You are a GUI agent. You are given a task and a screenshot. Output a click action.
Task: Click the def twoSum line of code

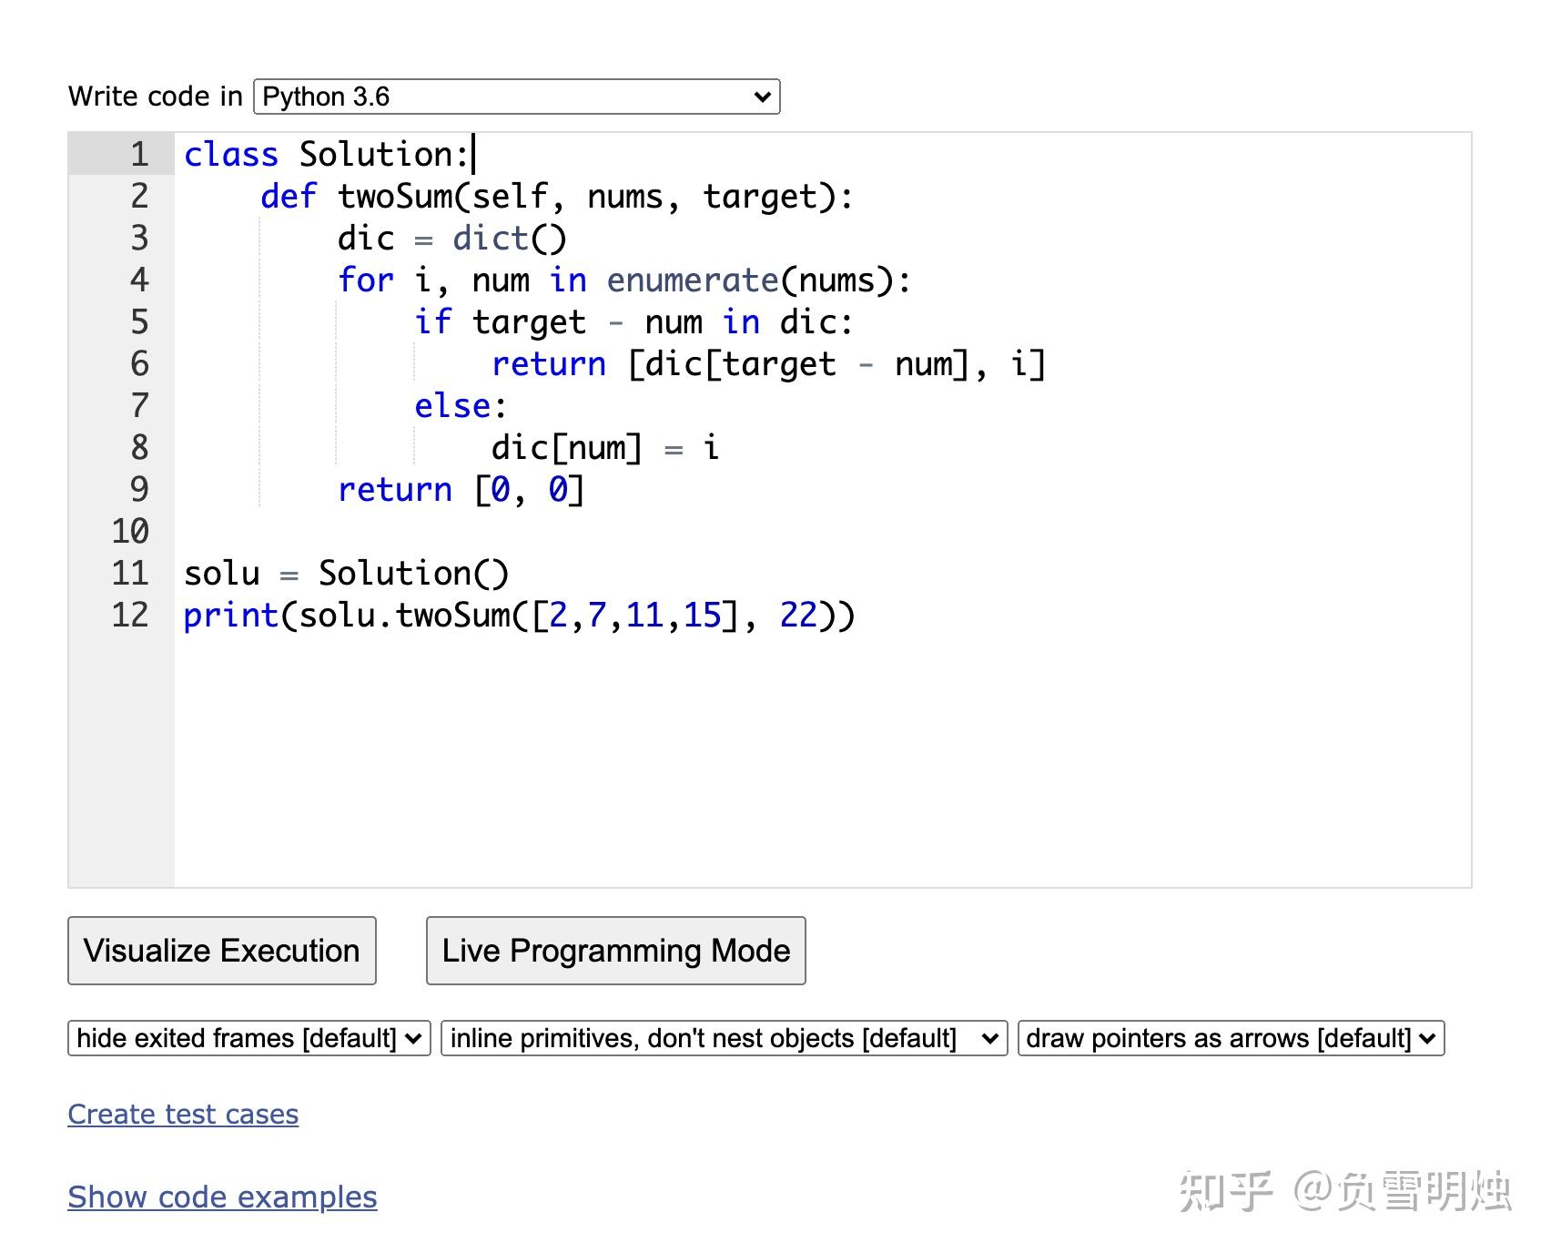557,197
